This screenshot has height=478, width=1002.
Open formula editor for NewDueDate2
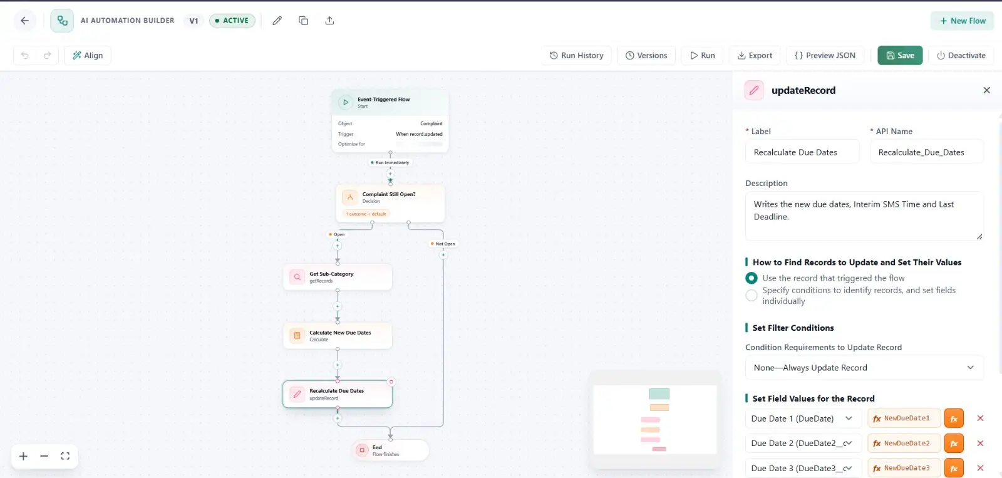coord(954,444)
